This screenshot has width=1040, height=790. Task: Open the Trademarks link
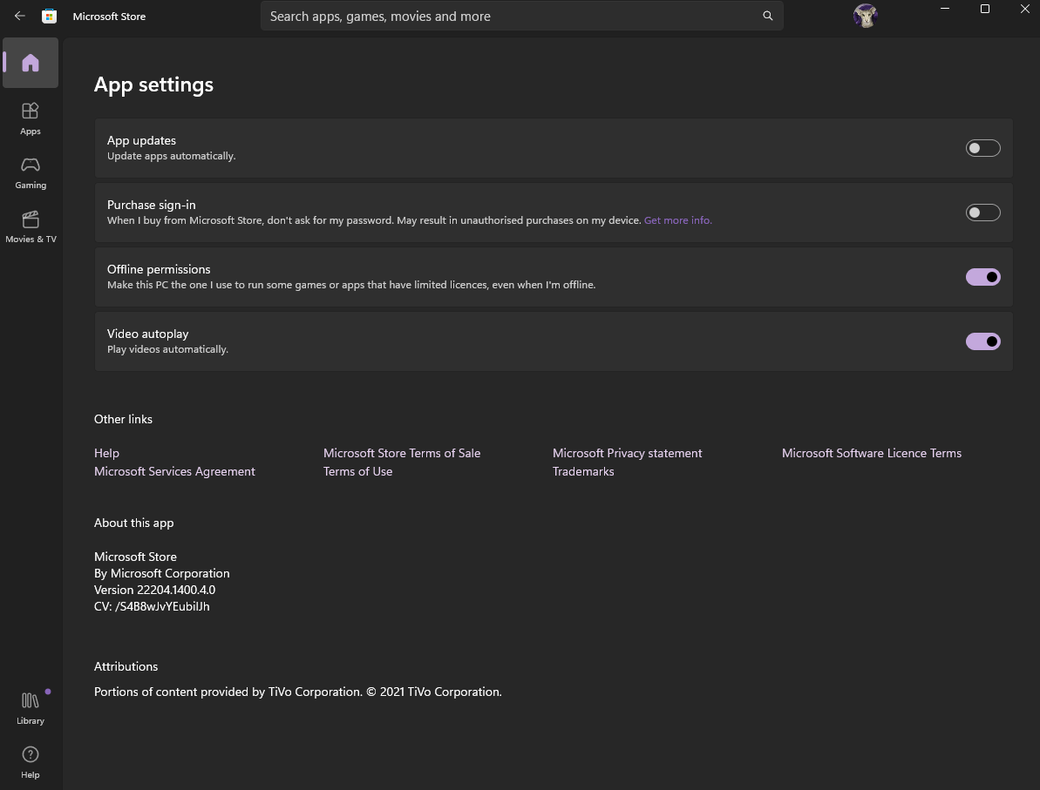(583, 471)
